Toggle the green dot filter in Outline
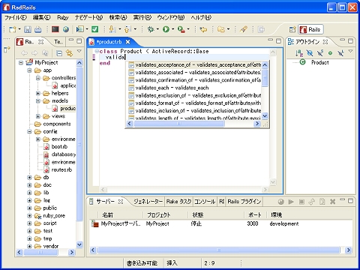This screenshot has height=270, width=360. [x=330, y=52]
